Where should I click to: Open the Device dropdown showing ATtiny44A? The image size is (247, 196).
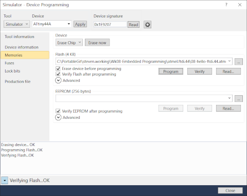point(52,24)
